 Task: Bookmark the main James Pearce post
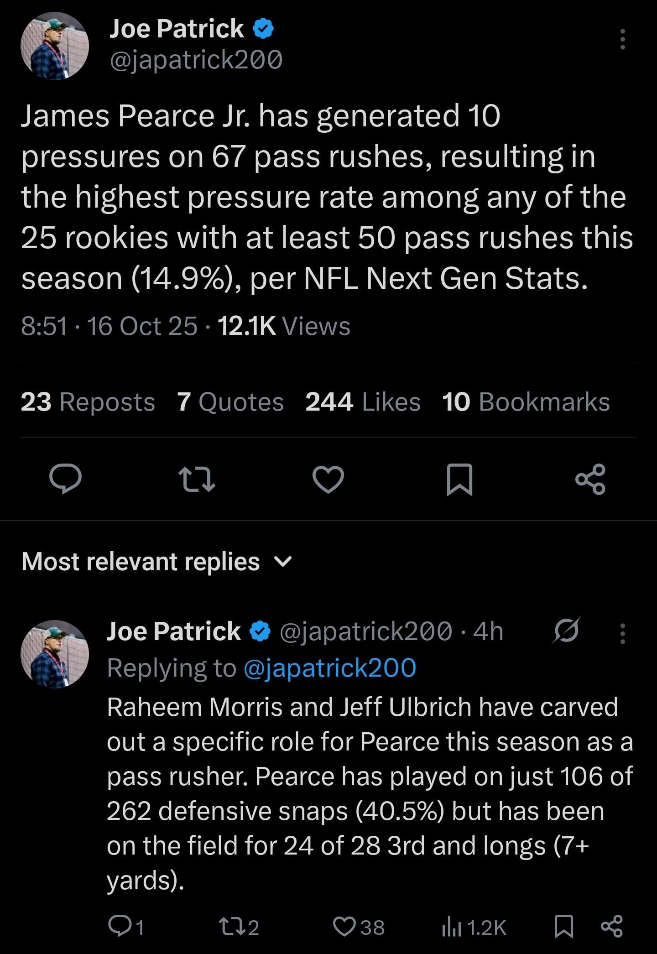[459, 479]
